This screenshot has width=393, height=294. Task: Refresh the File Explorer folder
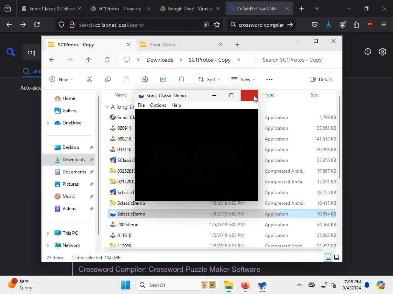point(107,60)
